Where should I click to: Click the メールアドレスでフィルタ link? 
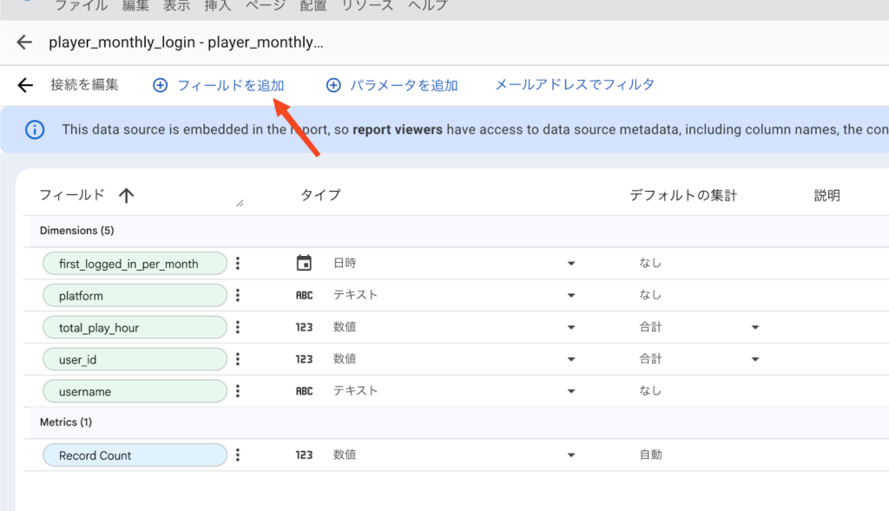574,85
